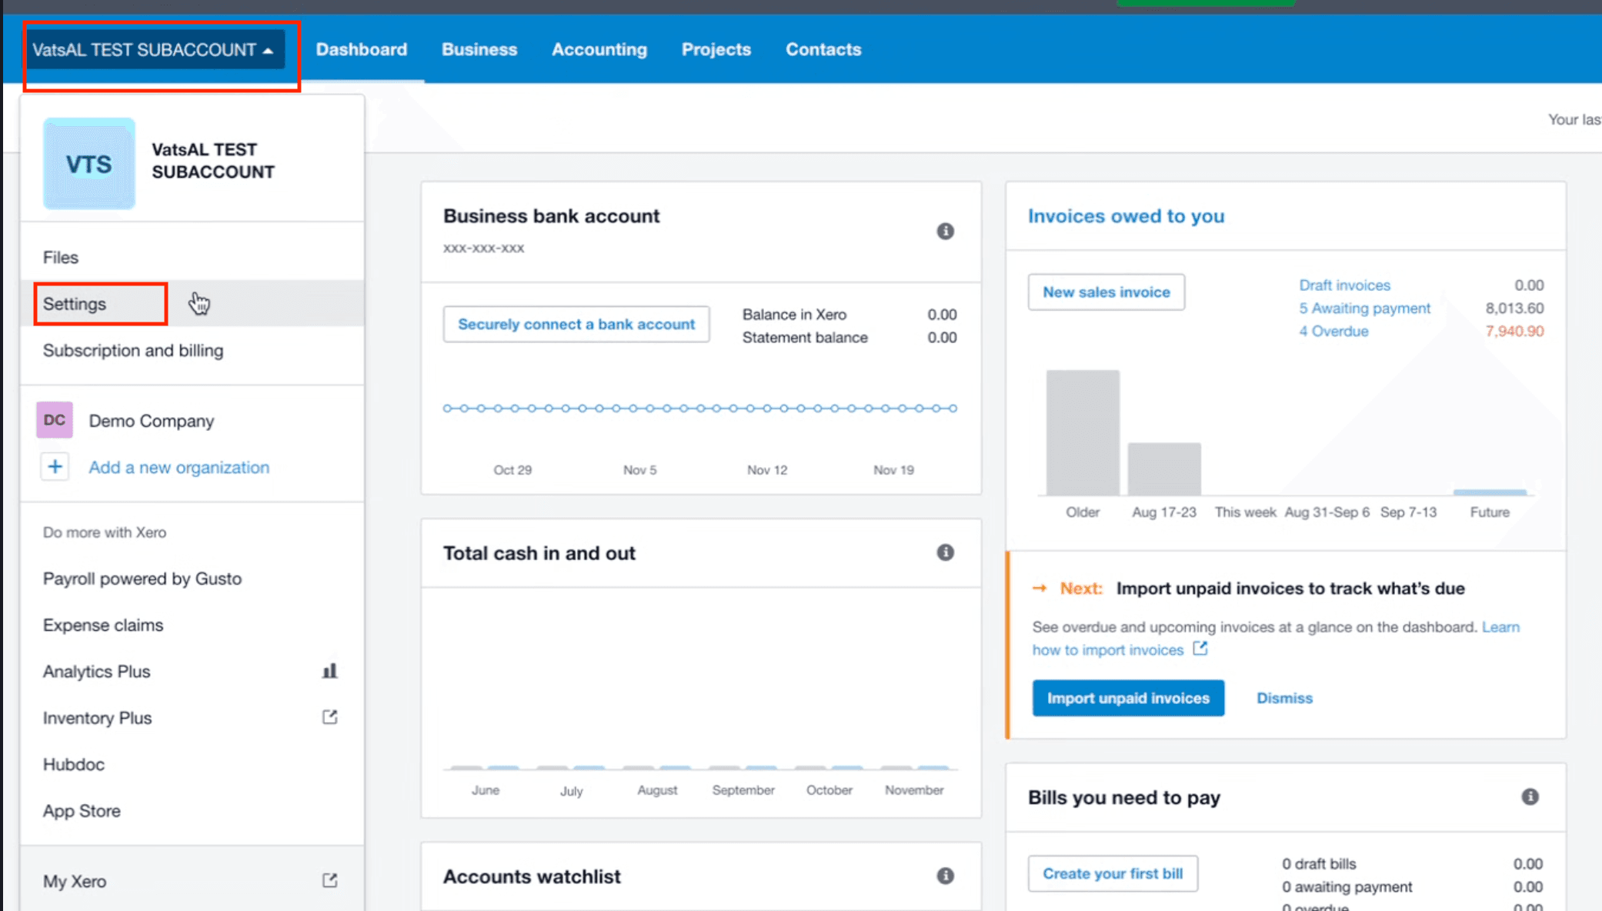The image size is (1602, 911).
Task: Click the My Xero external link icon
Action: coord(330,880)
